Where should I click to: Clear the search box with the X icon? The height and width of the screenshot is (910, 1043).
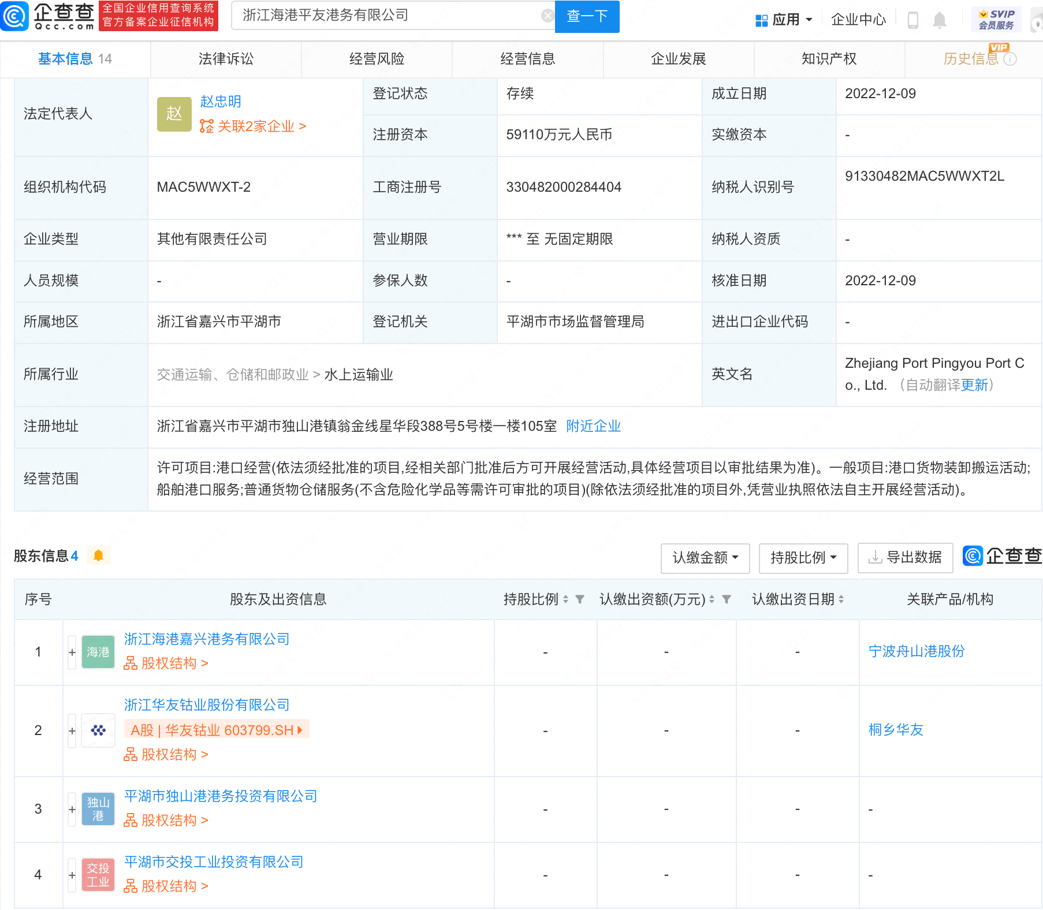click(x=547, y=16)
